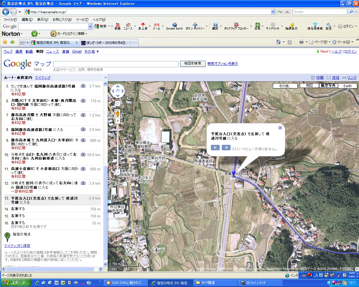
Task: Advance to next route step in popup
Action: coord(226,148)
